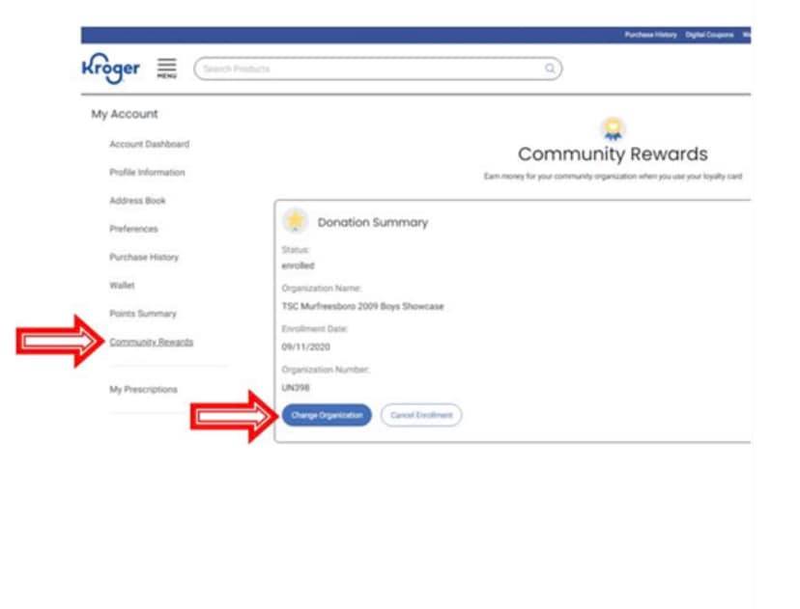Click the Earn money for your community subtitle
This screenshot has height=609, width=800.
tap(613, 177)
